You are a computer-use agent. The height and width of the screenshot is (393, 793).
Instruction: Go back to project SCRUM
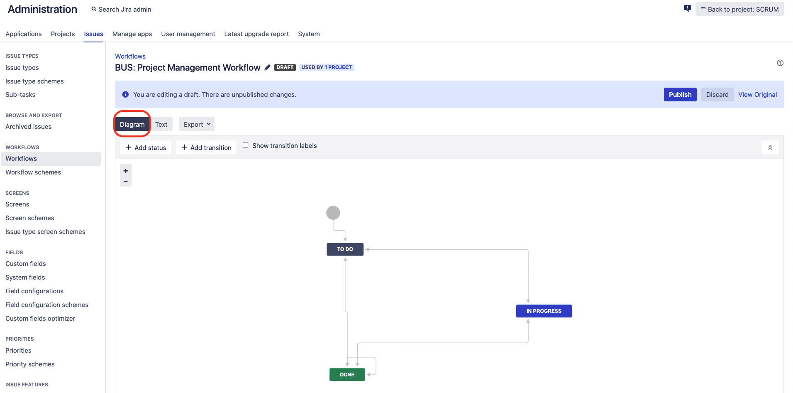739,9
